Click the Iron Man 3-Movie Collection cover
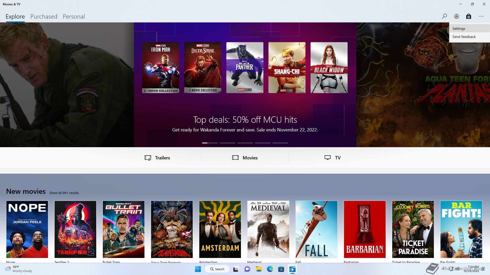 pos(161,68)
